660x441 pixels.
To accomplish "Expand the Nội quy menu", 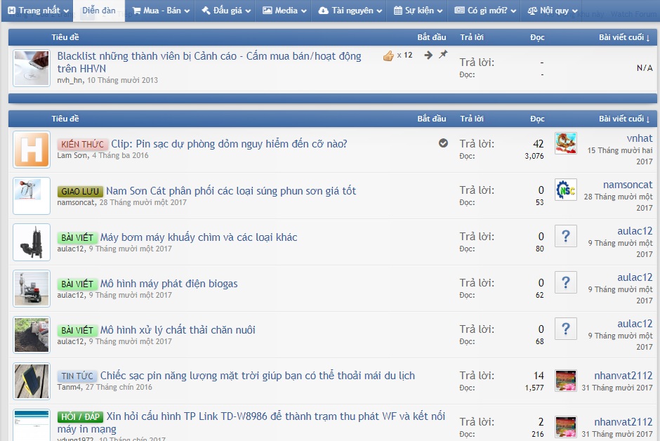I will click(553, 11).
